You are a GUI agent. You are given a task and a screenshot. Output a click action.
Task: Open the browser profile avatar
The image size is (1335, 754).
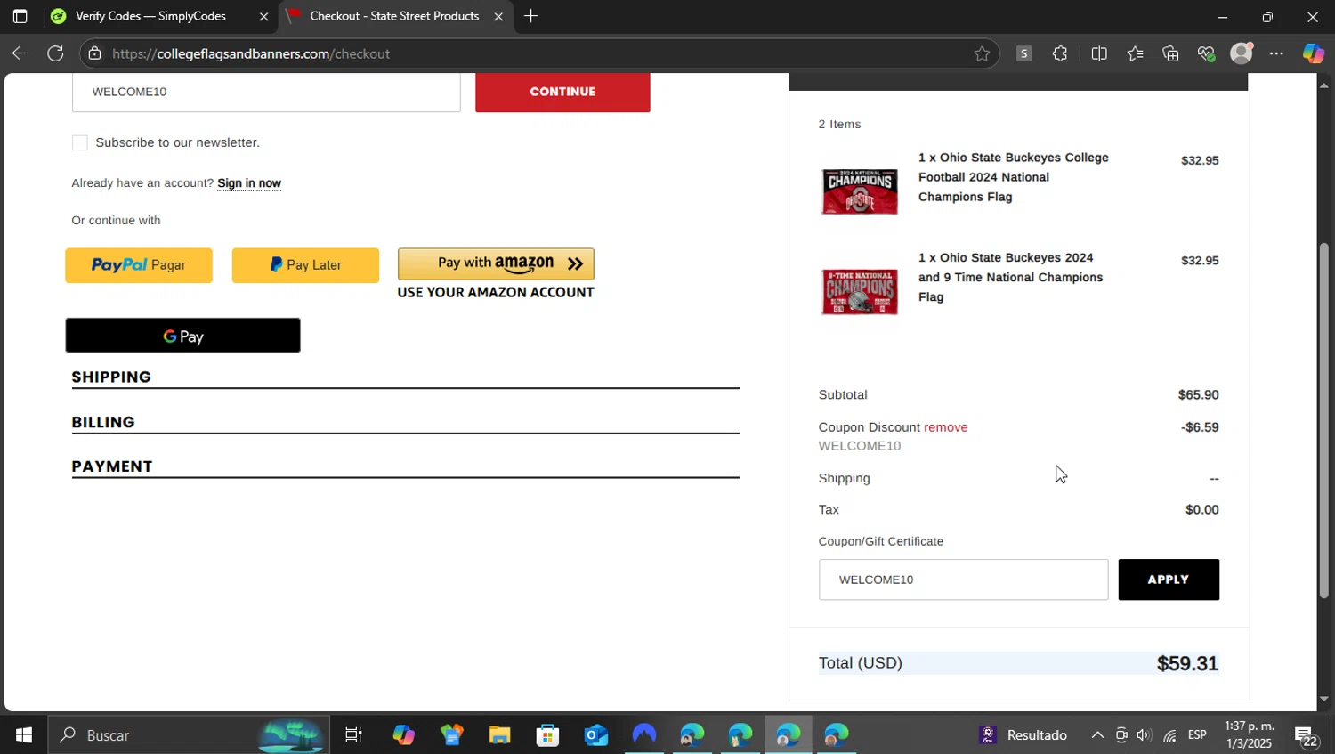tap(1242, 53)
